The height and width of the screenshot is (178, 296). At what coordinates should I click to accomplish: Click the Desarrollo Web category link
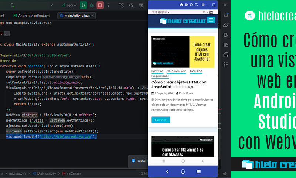click(176, 71)
